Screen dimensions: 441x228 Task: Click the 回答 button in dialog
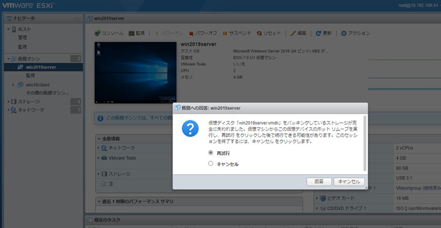(319, 181)
